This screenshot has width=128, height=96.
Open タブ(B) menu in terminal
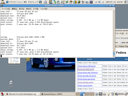pyautogui.click(x=36, y=9)
